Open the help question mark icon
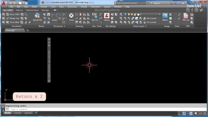Screen dimensions: 208x117 pos(183,3)
